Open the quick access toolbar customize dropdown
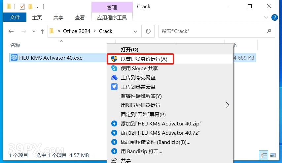 coord(38,7)
